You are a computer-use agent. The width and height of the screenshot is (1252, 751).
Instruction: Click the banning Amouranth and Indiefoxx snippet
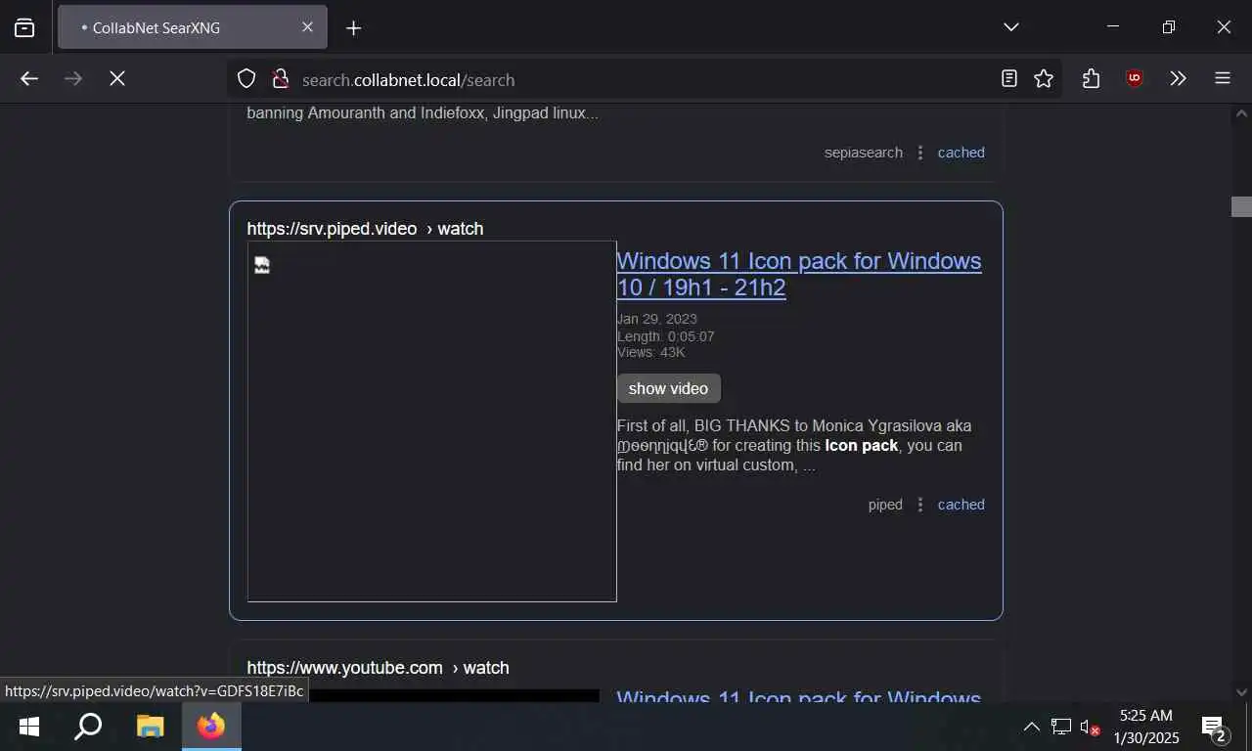point(423,112)
